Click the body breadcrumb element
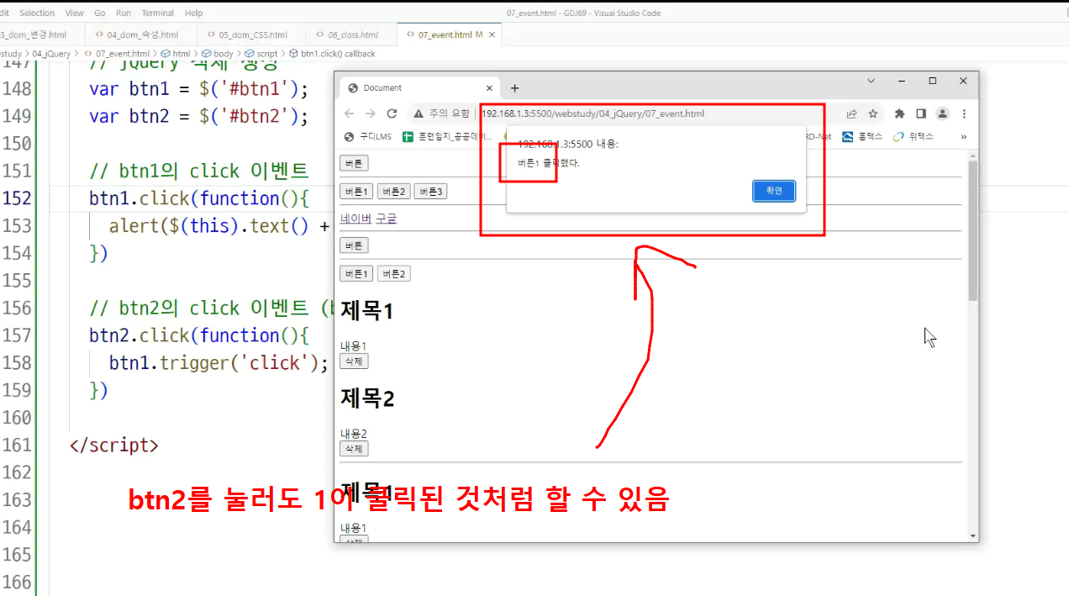 [218, 54]
